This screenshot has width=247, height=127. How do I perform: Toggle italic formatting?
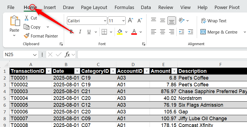click(80, 32)
